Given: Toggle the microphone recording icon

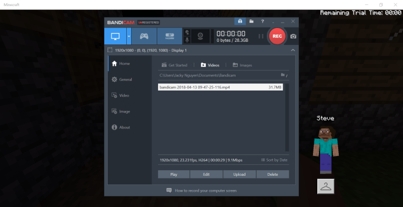Looking at the screenshot, I should click(187, 40).
